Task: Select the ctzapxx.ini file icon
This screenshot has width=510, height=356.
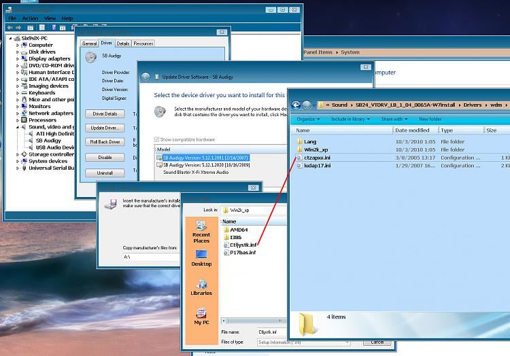Action: 299,158
